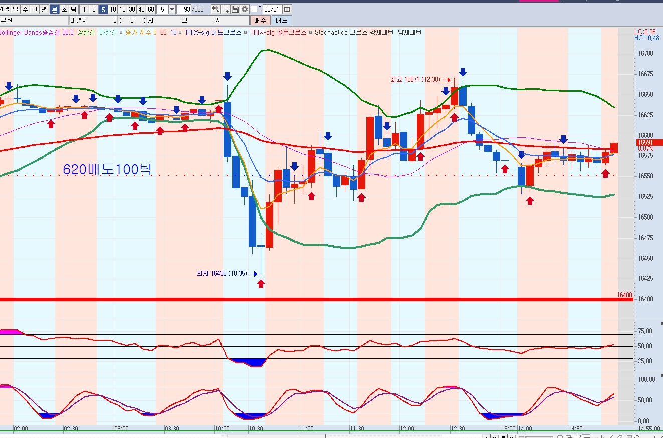
Task: Click the blue down arrow above 12:30 high candle
Action: 463,72
